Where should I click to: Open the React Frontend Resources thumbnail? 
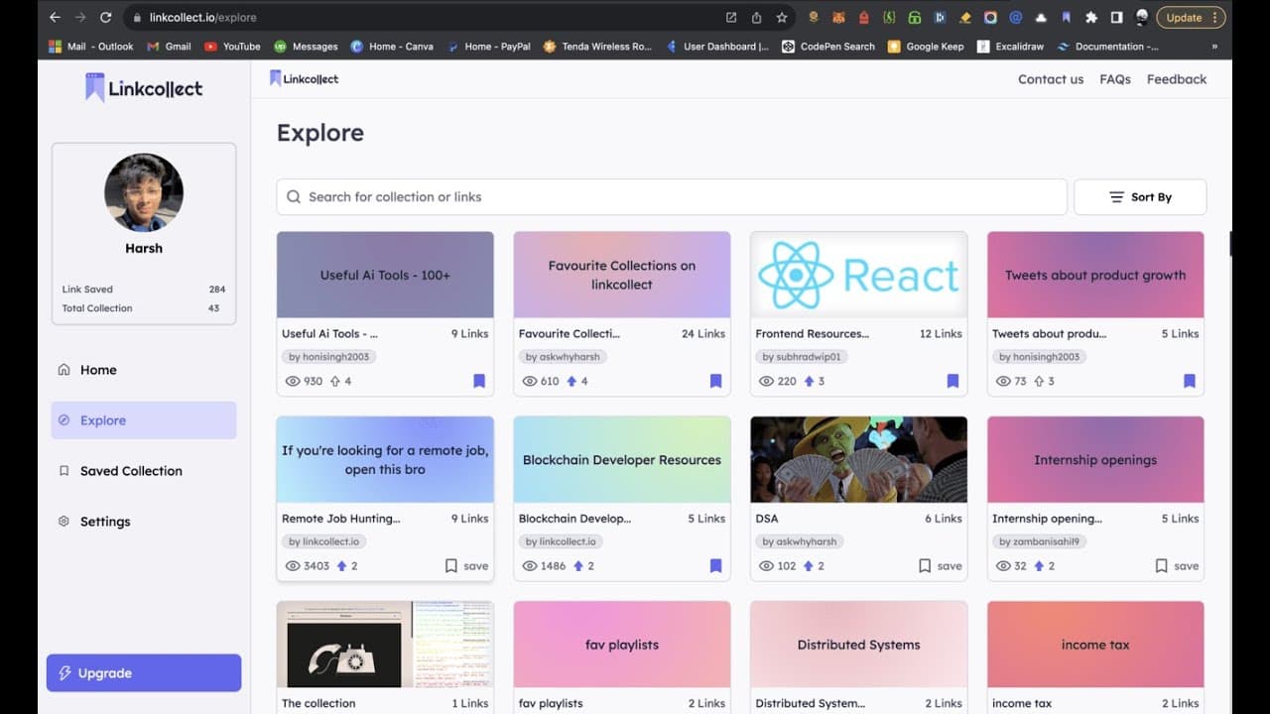858,275
